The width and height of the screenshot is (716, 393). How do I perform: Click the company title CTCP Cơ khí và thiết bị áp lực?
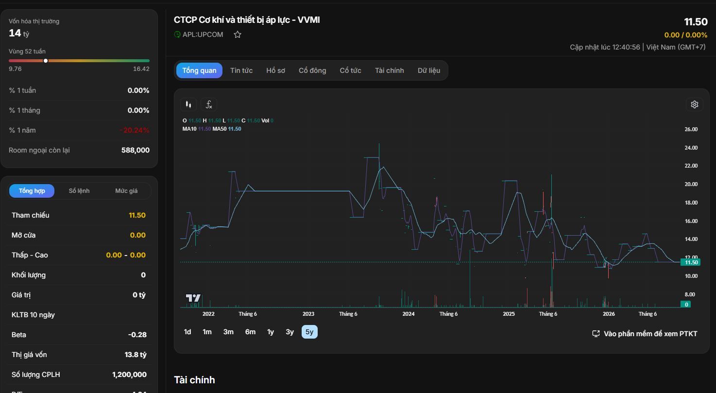click(x=247, y=20)
